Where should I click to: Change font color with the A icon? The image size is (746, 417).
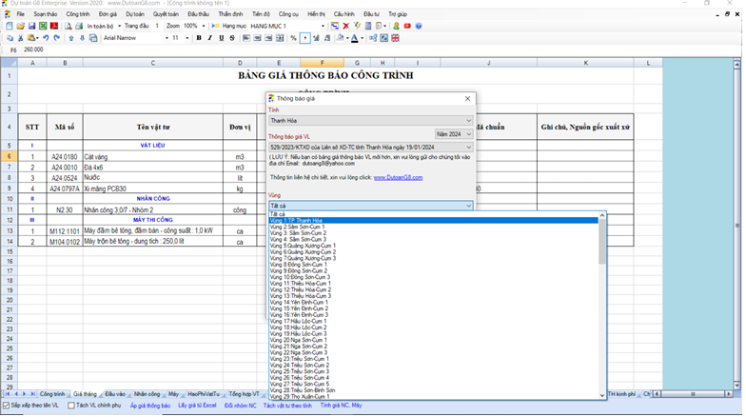click(x=355, y=38)
